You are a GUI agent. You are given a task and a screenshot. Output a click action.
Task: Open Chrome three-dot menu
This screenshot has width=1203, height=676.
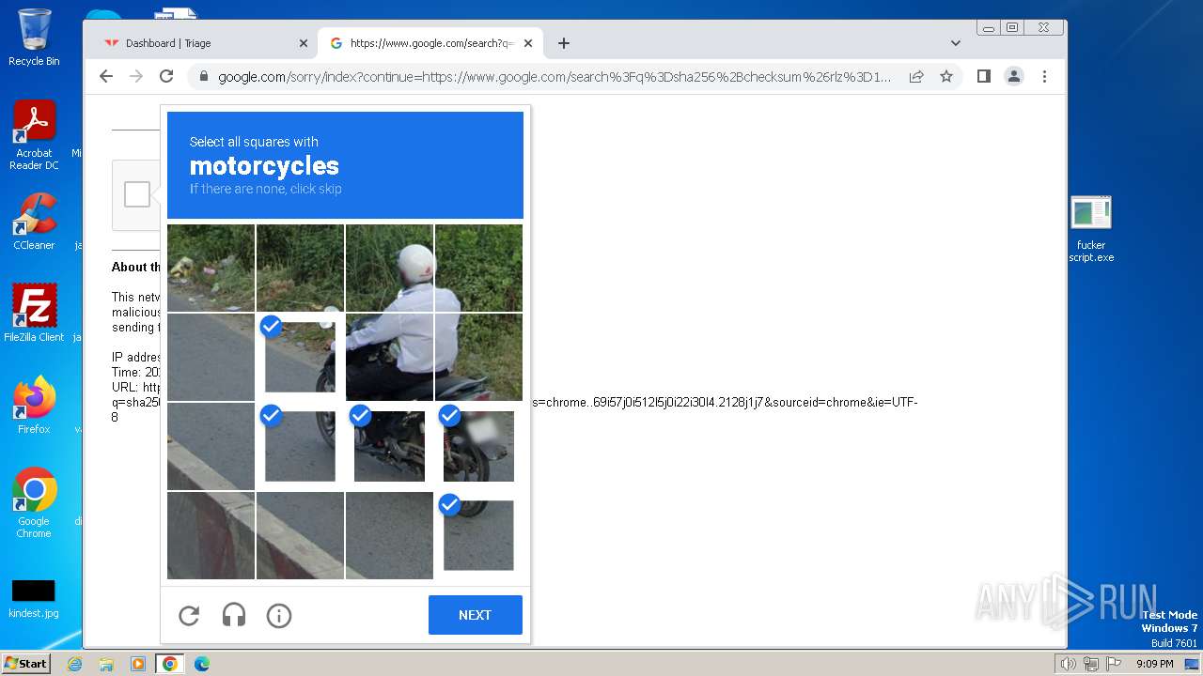coord(1044,76)
